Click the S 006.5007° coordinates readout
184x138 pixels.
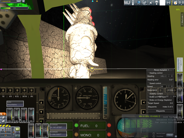[58, 133]
